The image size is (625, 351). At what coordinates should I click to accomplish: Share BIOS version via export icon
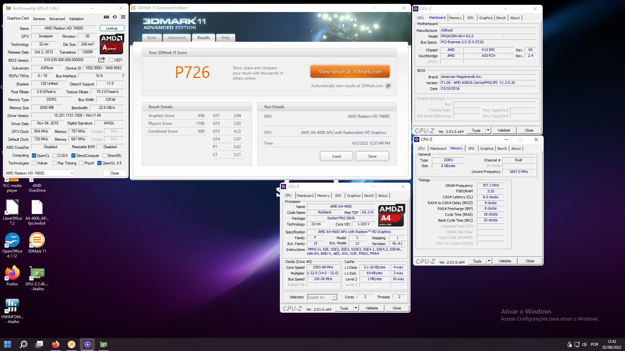102,60
